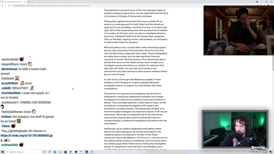Click the black round app icon on taskbar
This screenshot has height=154, width=274.
click(x=76, y=152)
